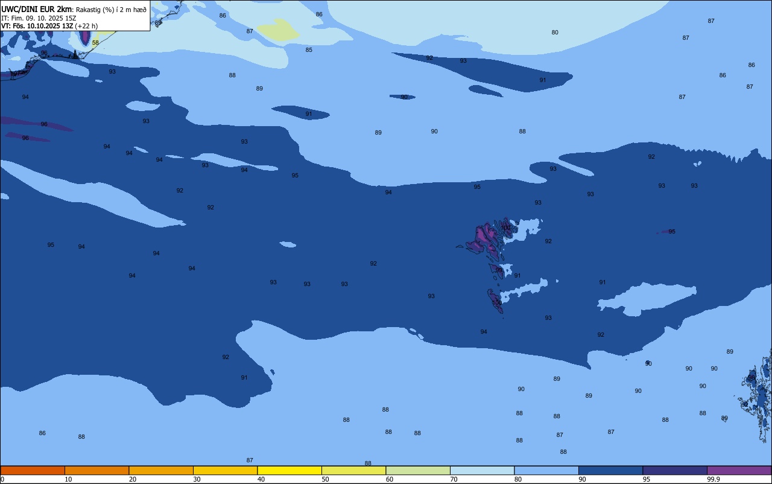Viewport: 772px width, 484px height.
Task: Click the pale blue 70–80 legend swatch
Action: pos(482,470)
